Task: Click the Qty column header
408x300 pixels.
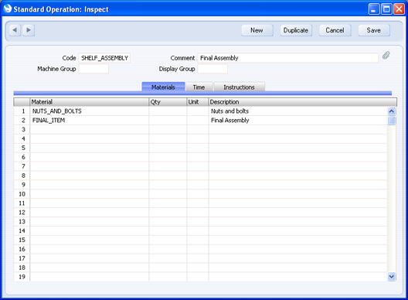Action: (168, 102)
